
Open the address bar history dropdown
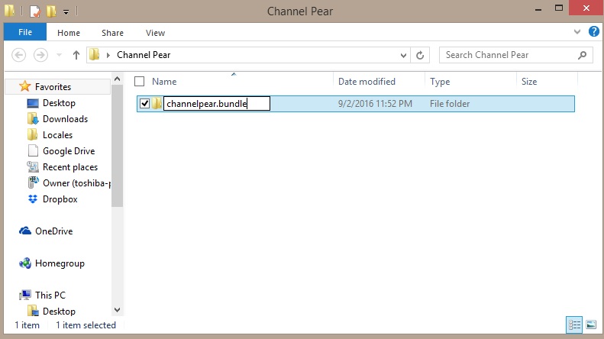[x=404, y=55]
